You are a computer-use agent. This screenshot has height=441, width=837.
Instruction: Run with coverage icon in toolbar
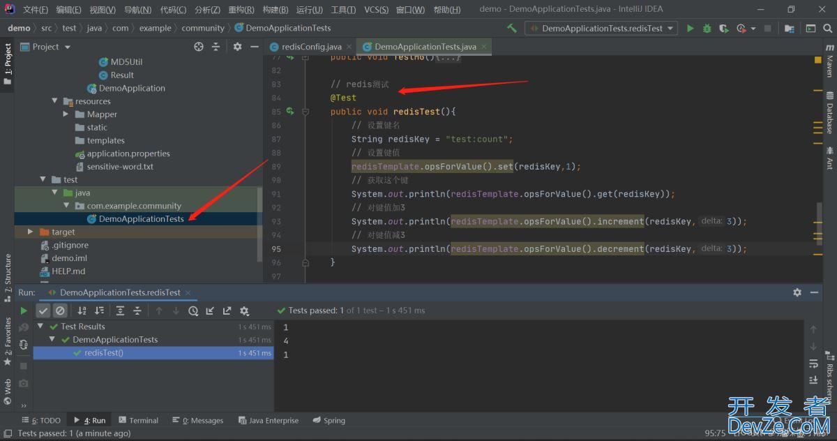coord(724,29)
